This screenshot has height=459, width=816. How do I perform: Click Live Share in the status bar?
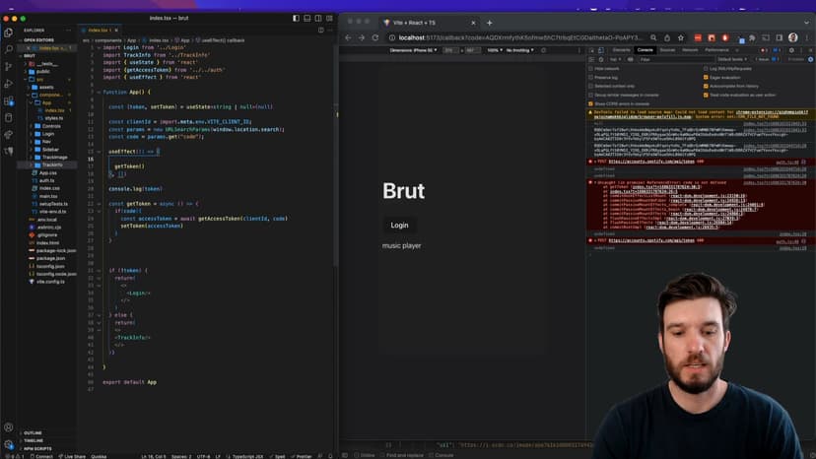coord(73,456)
